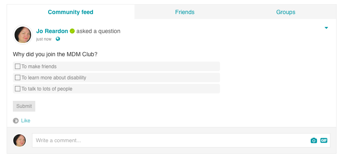Check the "To make friends" option
This screenshot has width=342, height=155.
coord(18,66)
